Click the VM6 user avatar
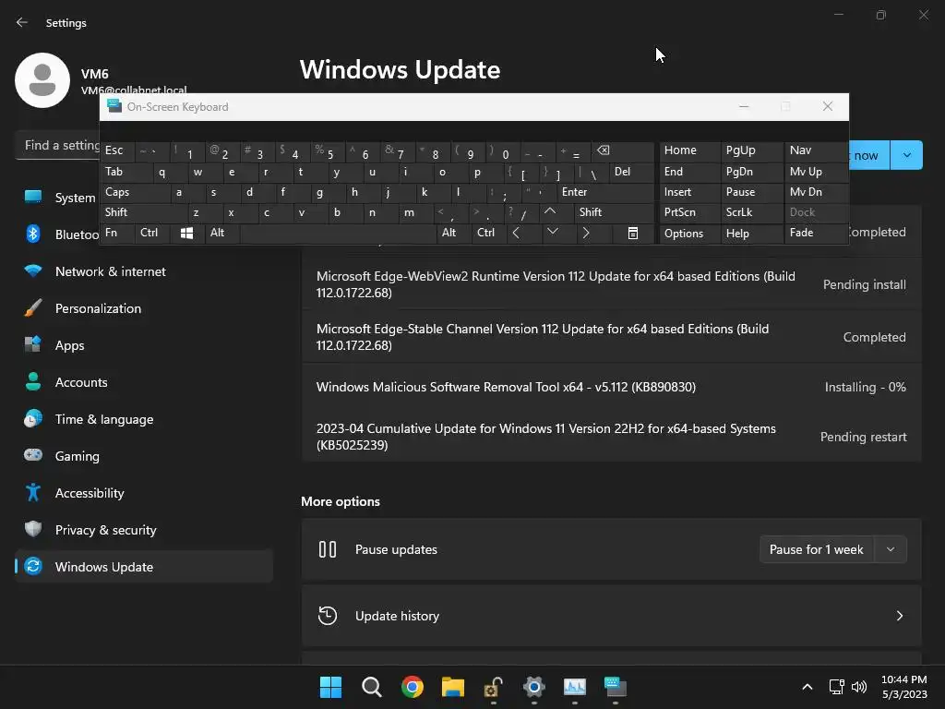Image resolution: width=945 pixels, height=709 pixels. (x=42, y=80)
